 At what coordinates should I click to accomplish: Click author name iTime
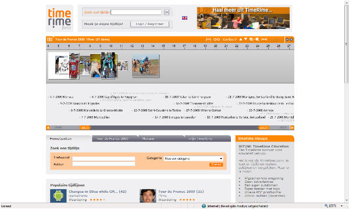[162, 196]
